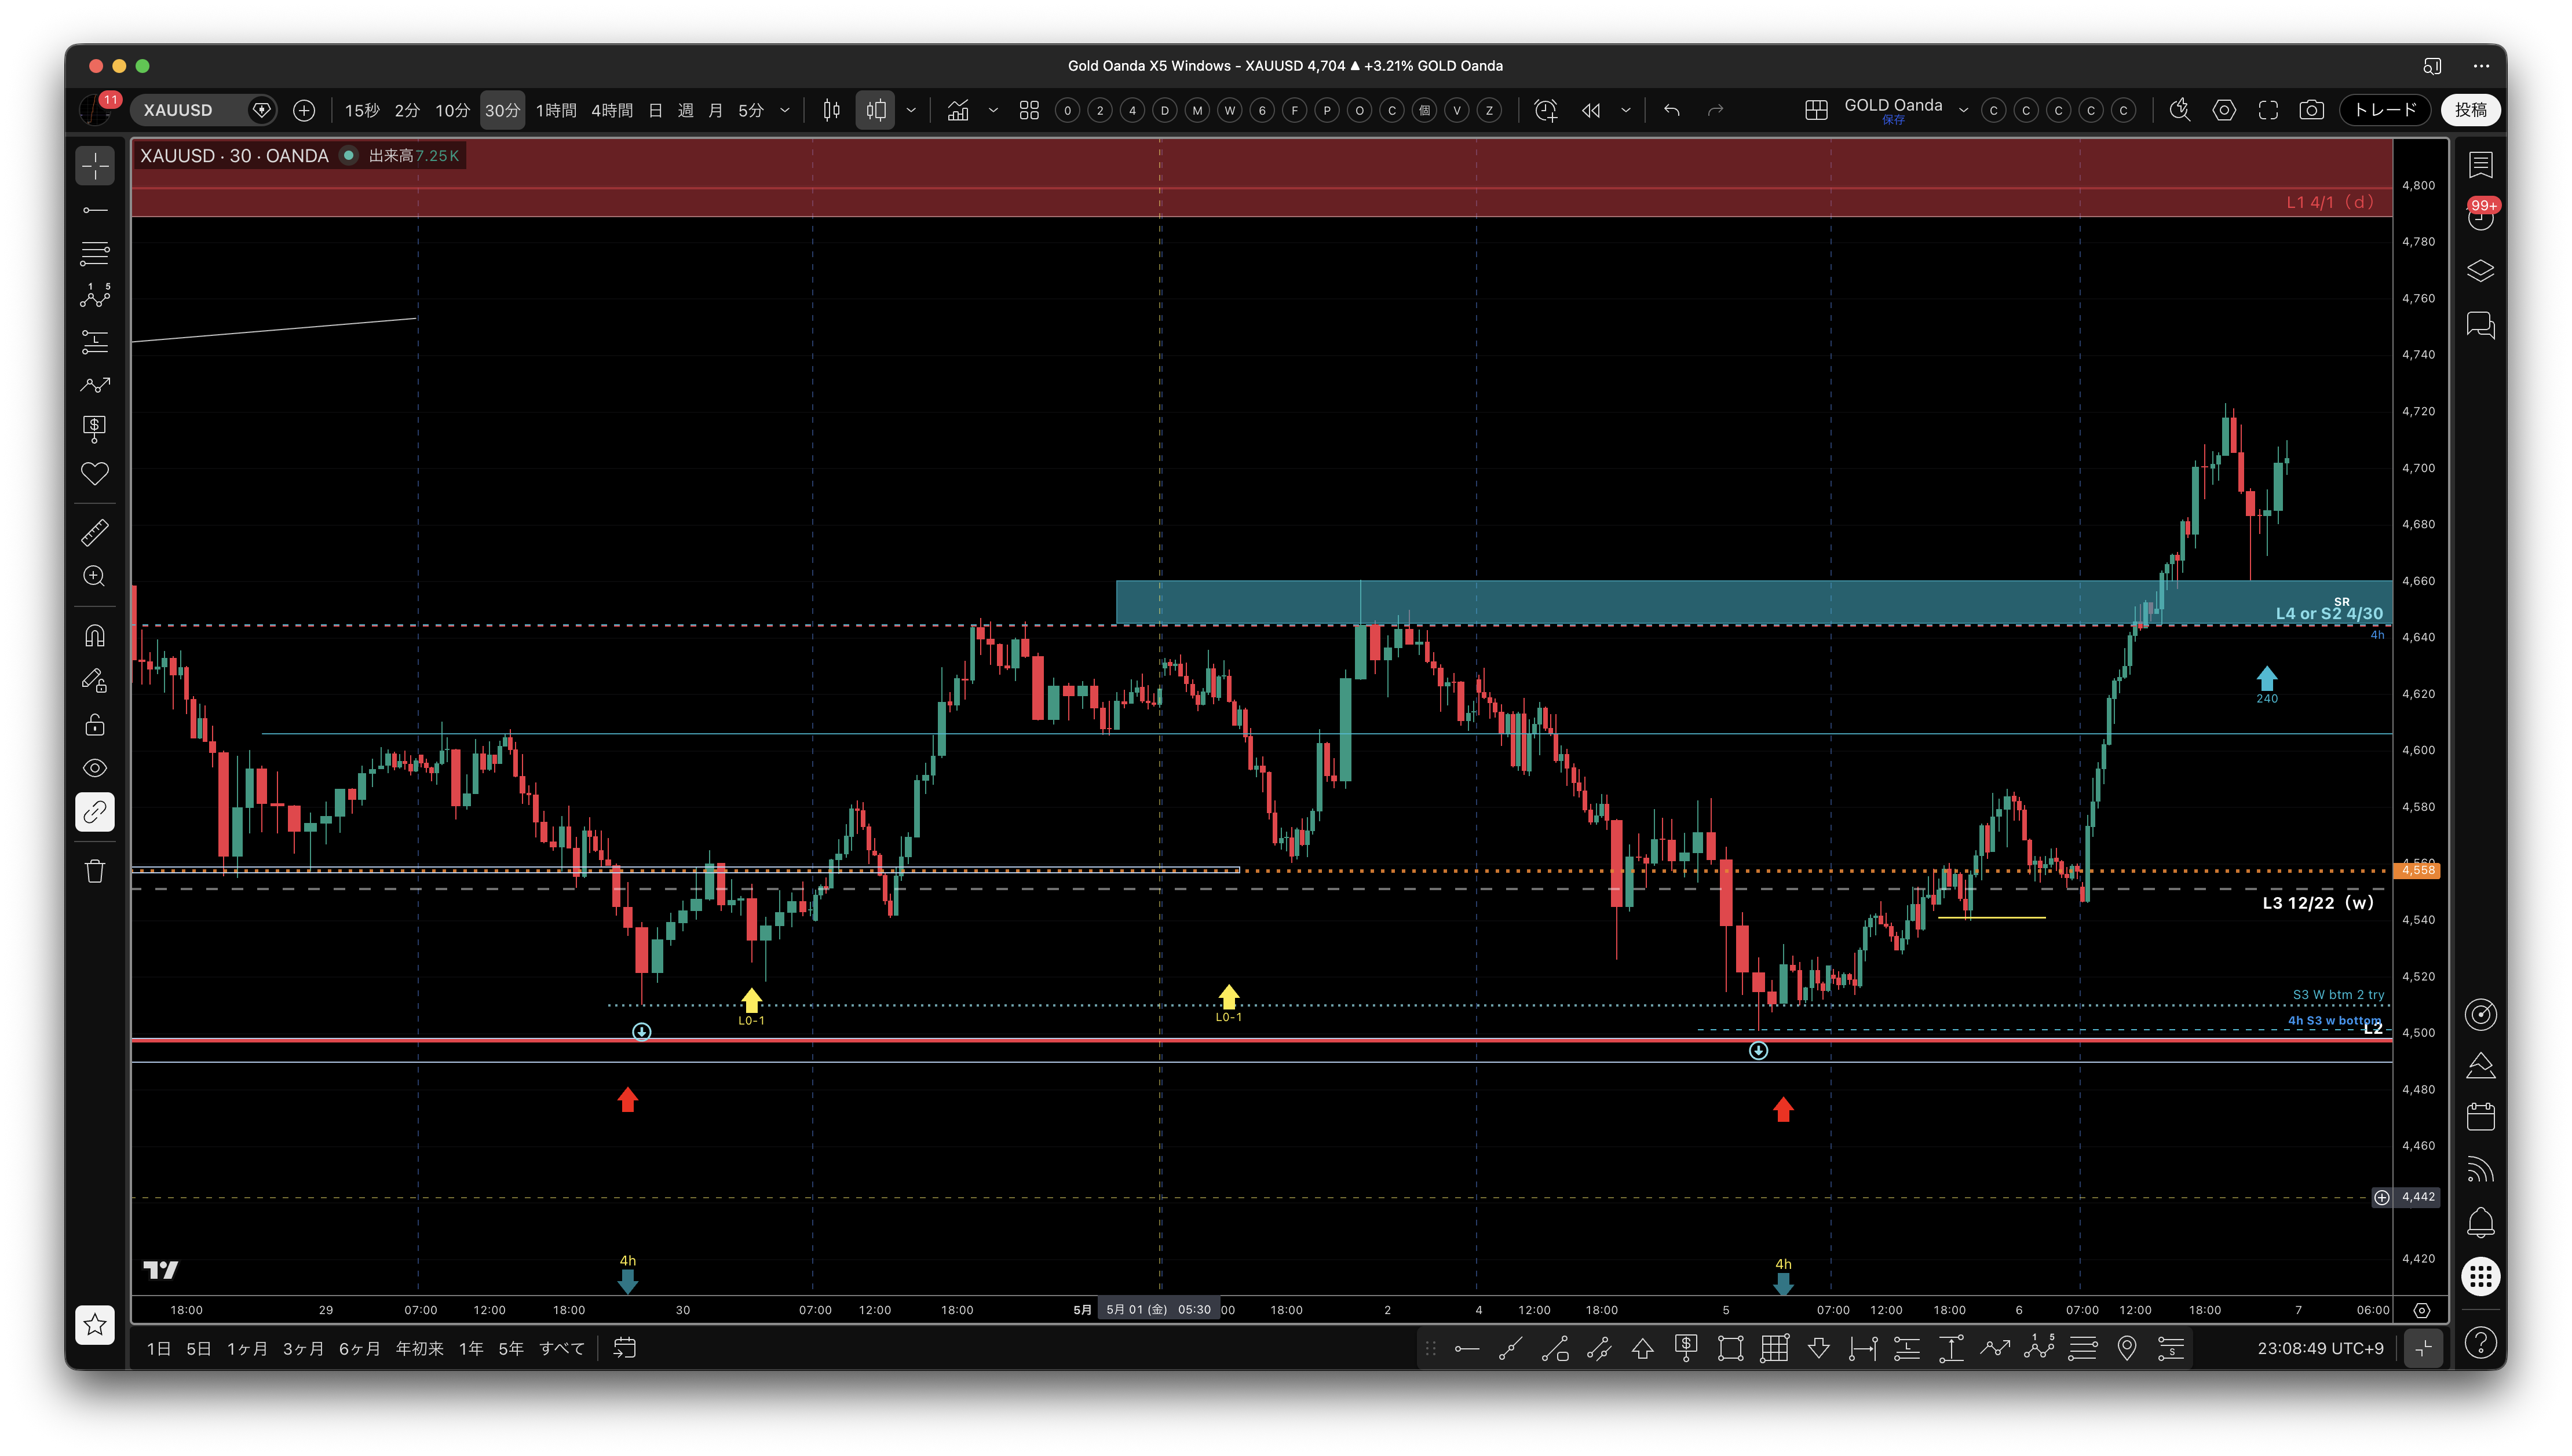Viewport: 2572px width, 1456px height.
Task: Set range to 3ヶ月
Action: 303,1349
